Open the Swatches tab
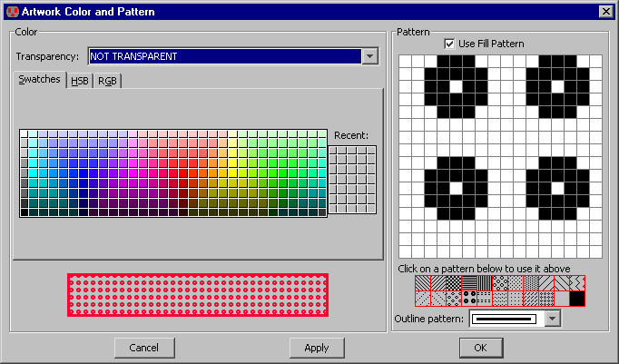 [x=40, y=80]
